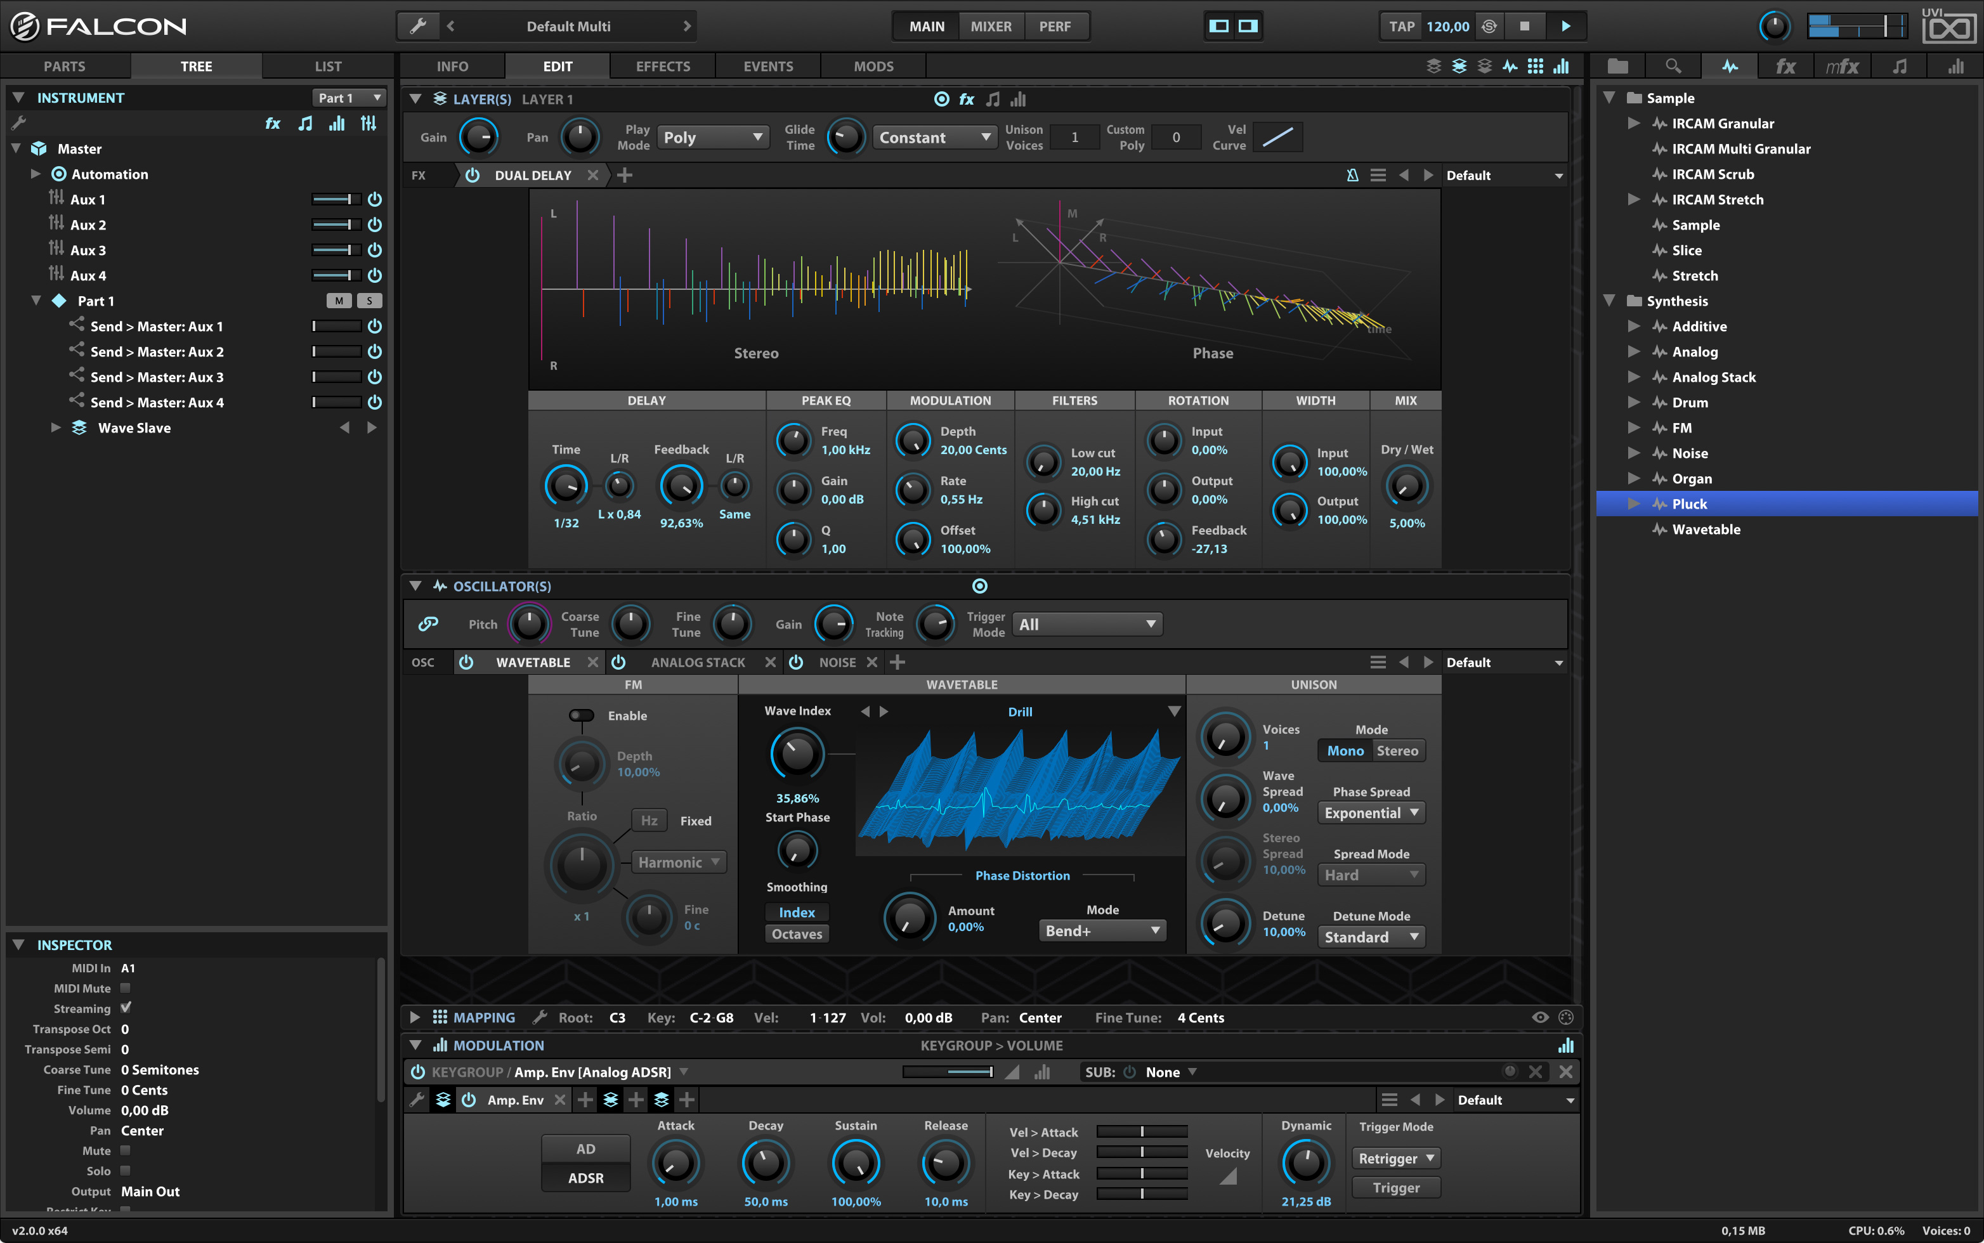
Task: Enable the FM switch
Action: (x=581, y=715)
